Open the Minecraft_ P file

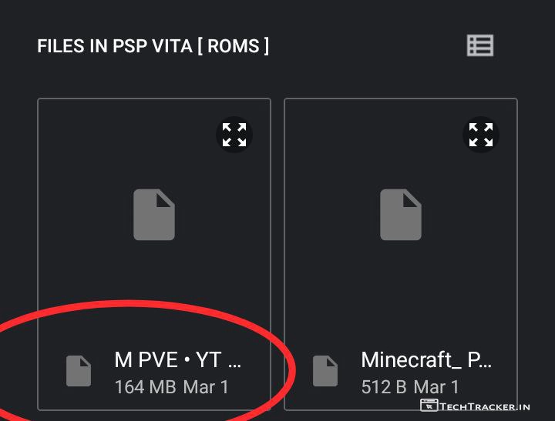425,359
